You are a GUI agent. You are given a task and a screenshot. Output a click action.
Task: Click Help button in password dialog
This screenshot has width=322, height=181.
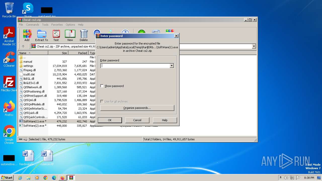(x=165, y=120)
